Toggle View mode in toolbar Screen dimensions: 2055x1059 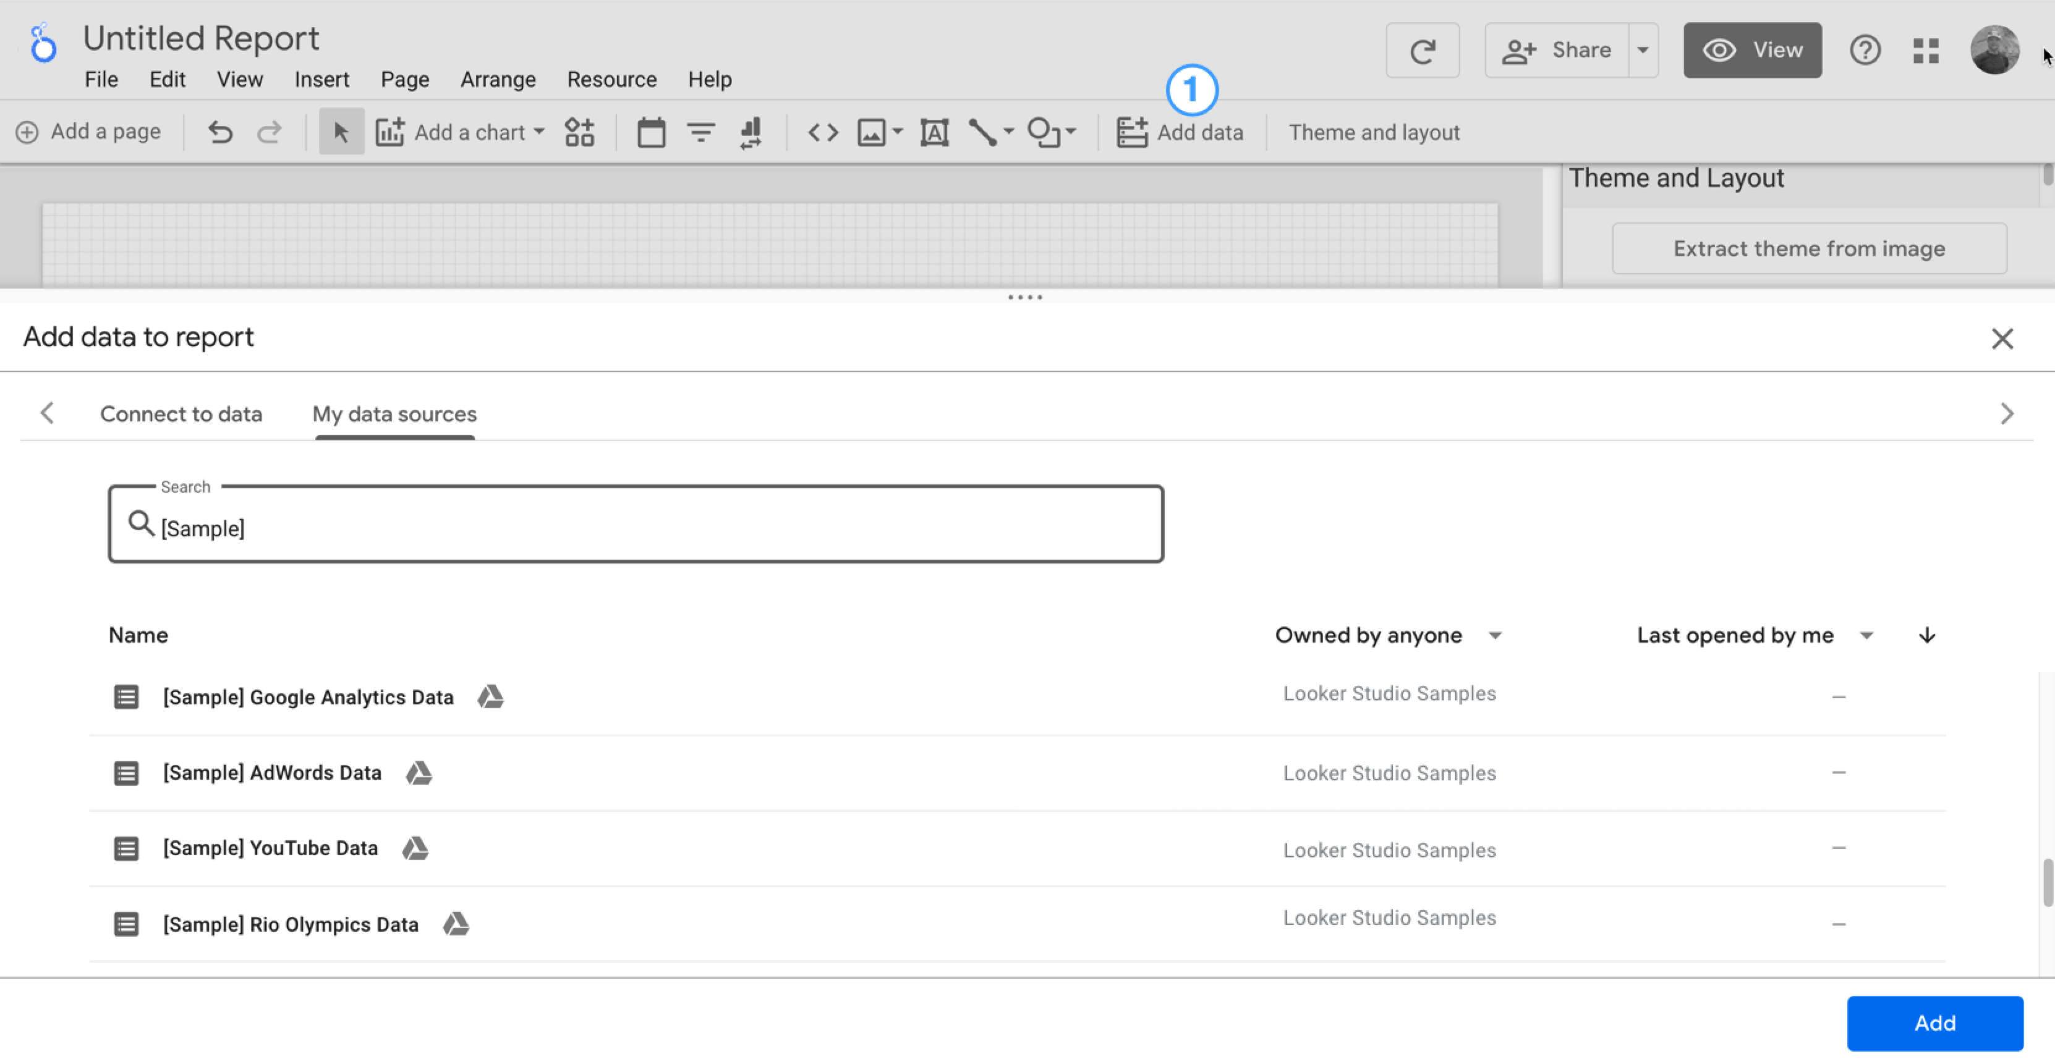(1751, 50)
